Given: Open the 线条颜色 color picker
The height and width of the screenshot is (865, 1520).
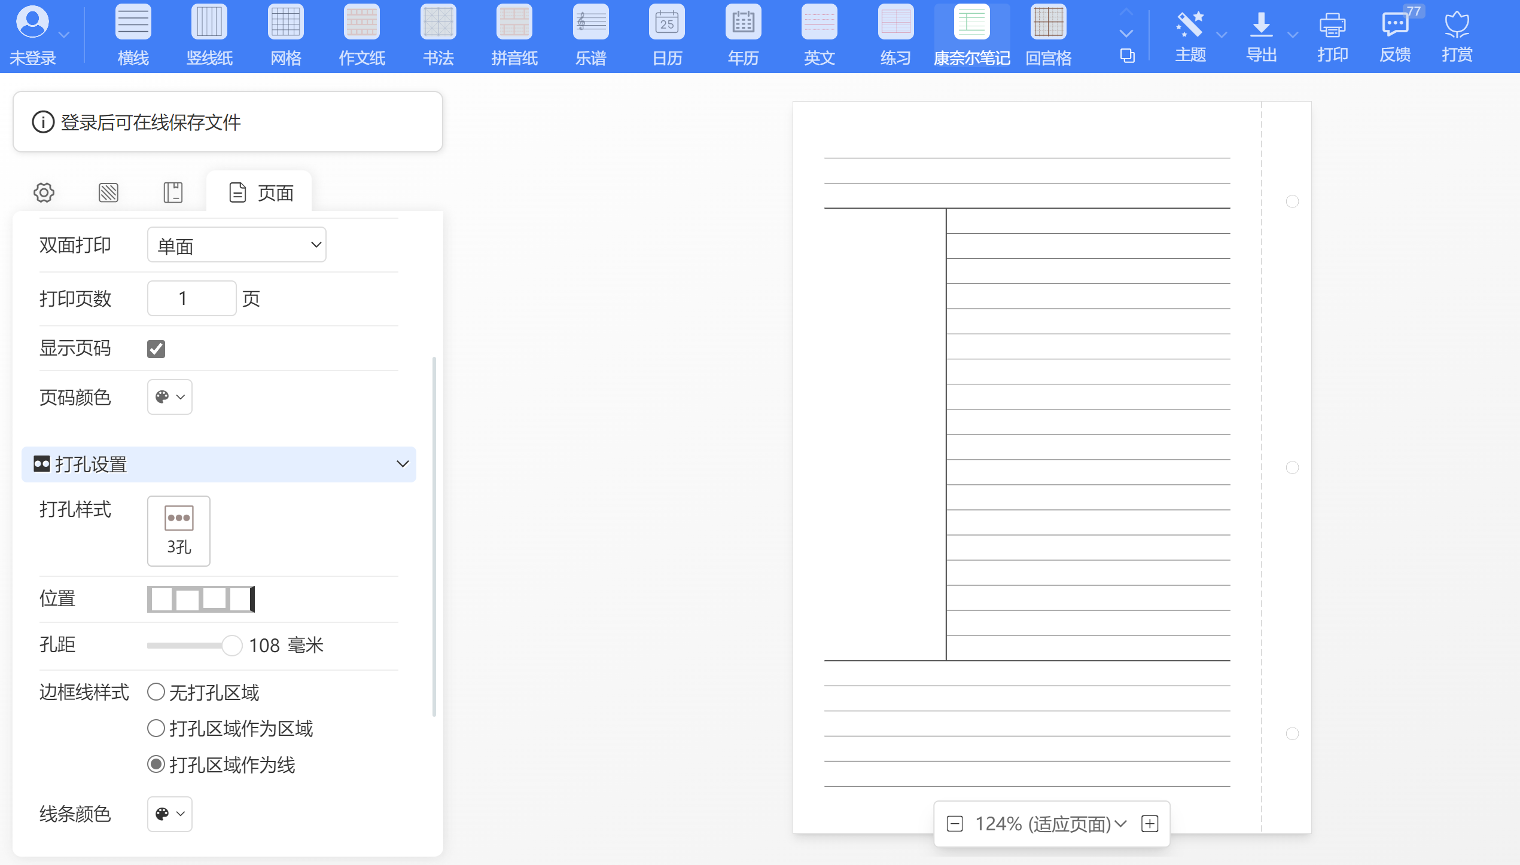Looking at the screenshot, I should click(169, 814).
